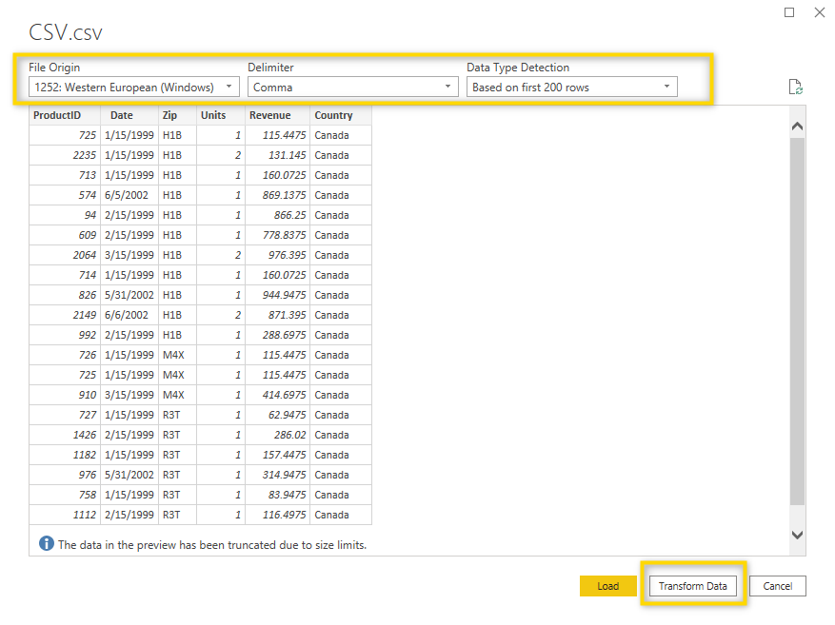The width and height of the screenshot is (835, 625).
Task: Click the ProductID cell 94
Action: pyautogui.click(x=65, y=215)
